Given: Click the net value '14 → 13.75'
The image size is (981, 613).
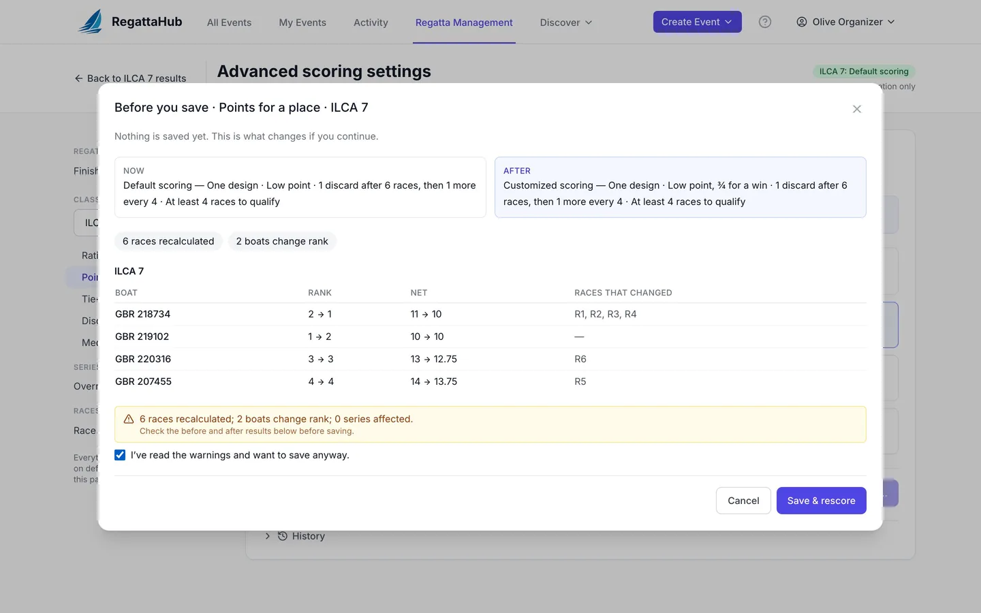Looking at the screenshot, I should tap(434, 381).
